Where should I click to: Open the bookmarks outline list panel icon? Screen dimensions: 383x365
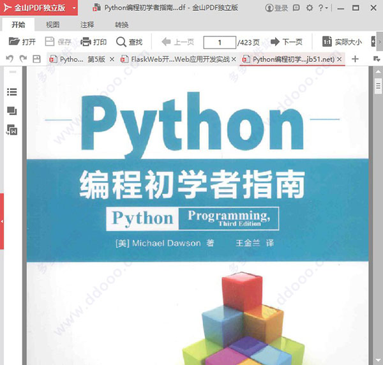point(11,92)
